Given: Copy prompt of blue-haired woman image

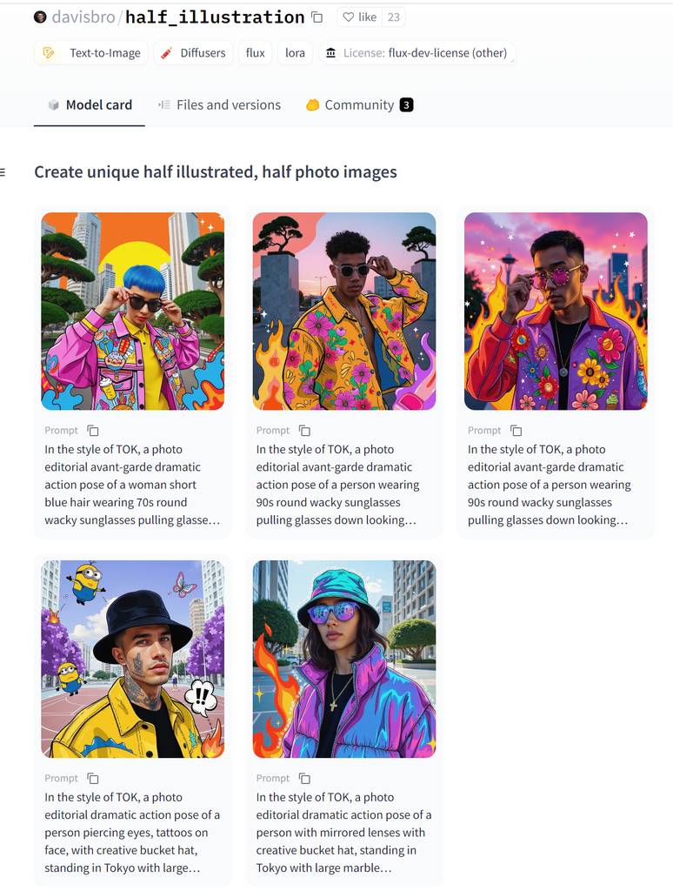Looking at the screenshot, I should coord(93,430).
